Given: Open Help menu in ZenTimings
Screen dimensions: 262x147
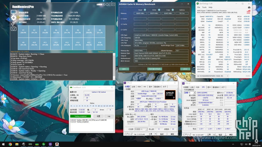Looking at the screenshot, I should coord(210,7).
